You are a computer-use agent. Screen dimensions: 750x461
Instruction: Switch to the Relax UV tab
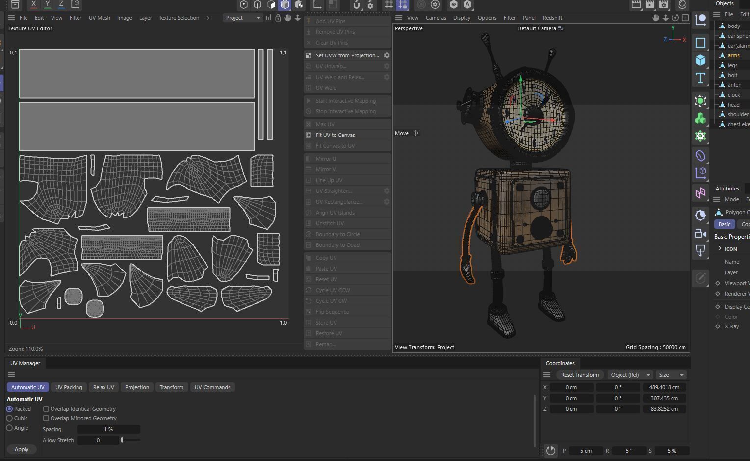[103, 387]
